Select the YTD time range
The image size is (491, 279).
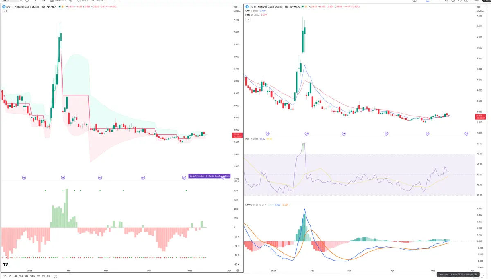click(x=32, y=277)
